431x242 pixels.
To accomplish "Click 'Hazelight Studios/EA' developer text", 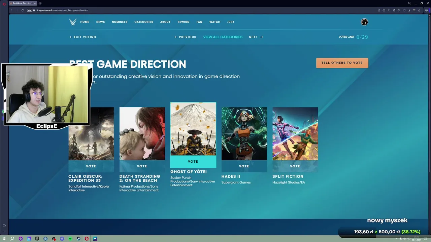I will [289, 183].
